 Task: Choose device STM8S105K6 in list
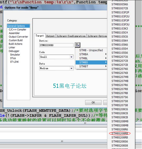pyautogui.click(x=120, y=44)
